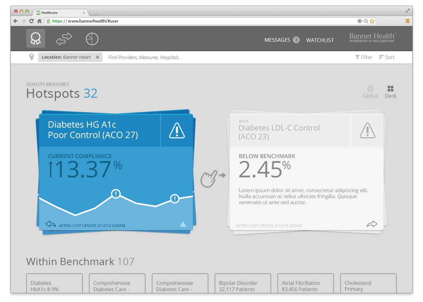Click the Diabetes LDL-C Control (ACO 23) title
The image size is (423, 302).
279,132
